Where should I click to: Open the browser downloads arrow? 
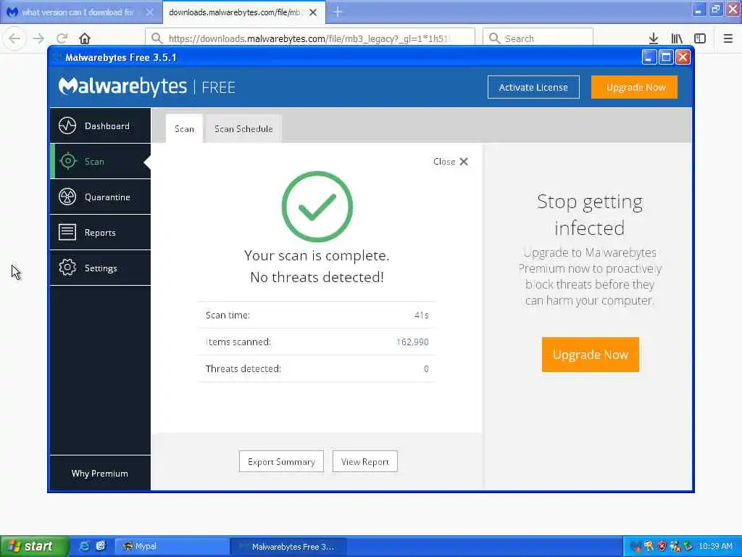tap(654, 38)
